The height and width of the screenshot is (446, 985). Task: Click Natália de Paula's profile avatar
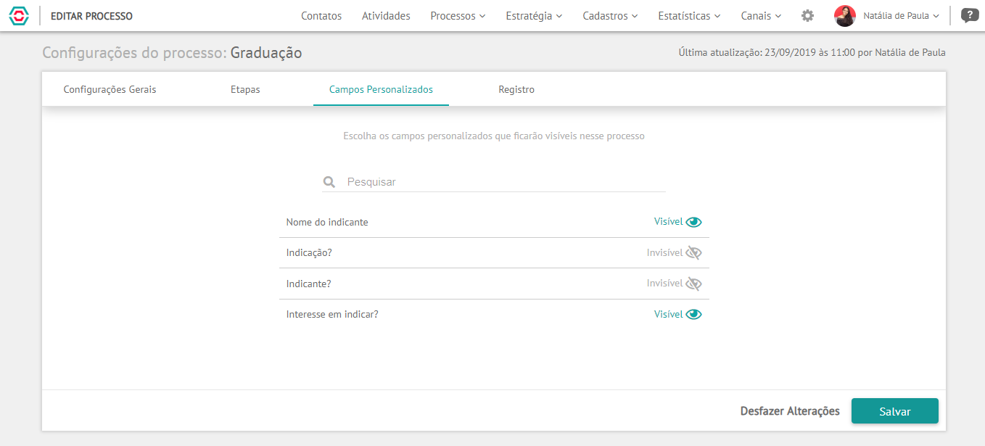(x=845, y=16)
